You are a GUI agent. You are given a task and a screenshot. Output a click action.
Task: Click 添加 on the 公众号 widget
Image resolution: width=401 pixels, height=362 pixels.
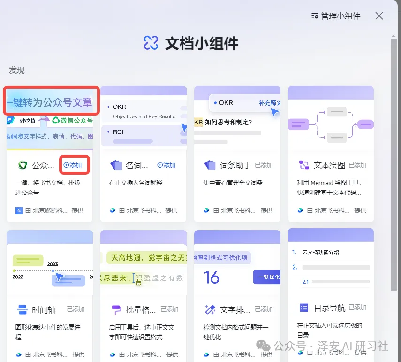(x=73, y=165)
